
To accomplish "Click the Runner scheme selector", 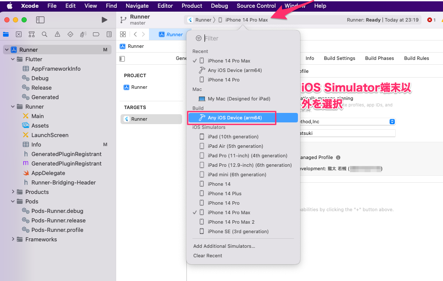I will pos(200,20).
